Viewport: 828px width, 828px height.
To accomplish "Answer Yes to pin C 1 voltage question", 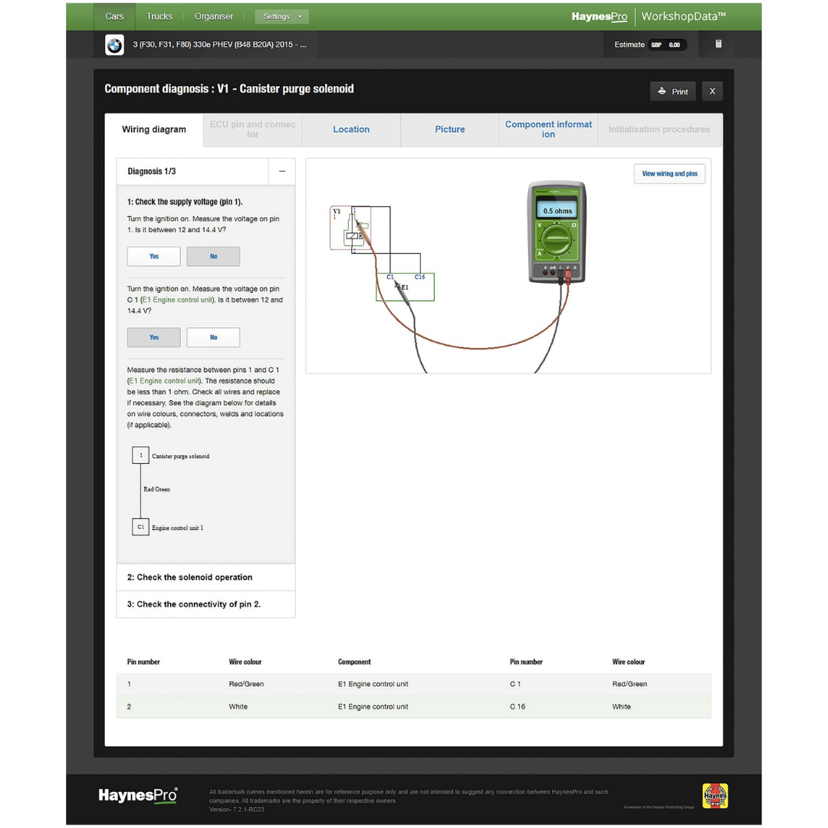I will point(153,337).
